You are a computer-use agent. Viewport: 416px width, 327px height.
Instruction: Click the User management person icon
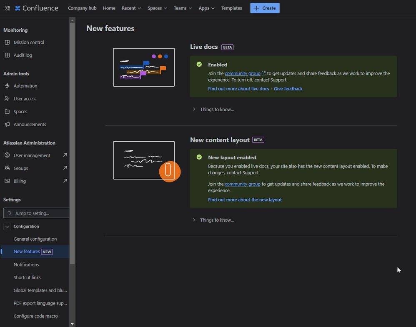(x=7, y=155)
